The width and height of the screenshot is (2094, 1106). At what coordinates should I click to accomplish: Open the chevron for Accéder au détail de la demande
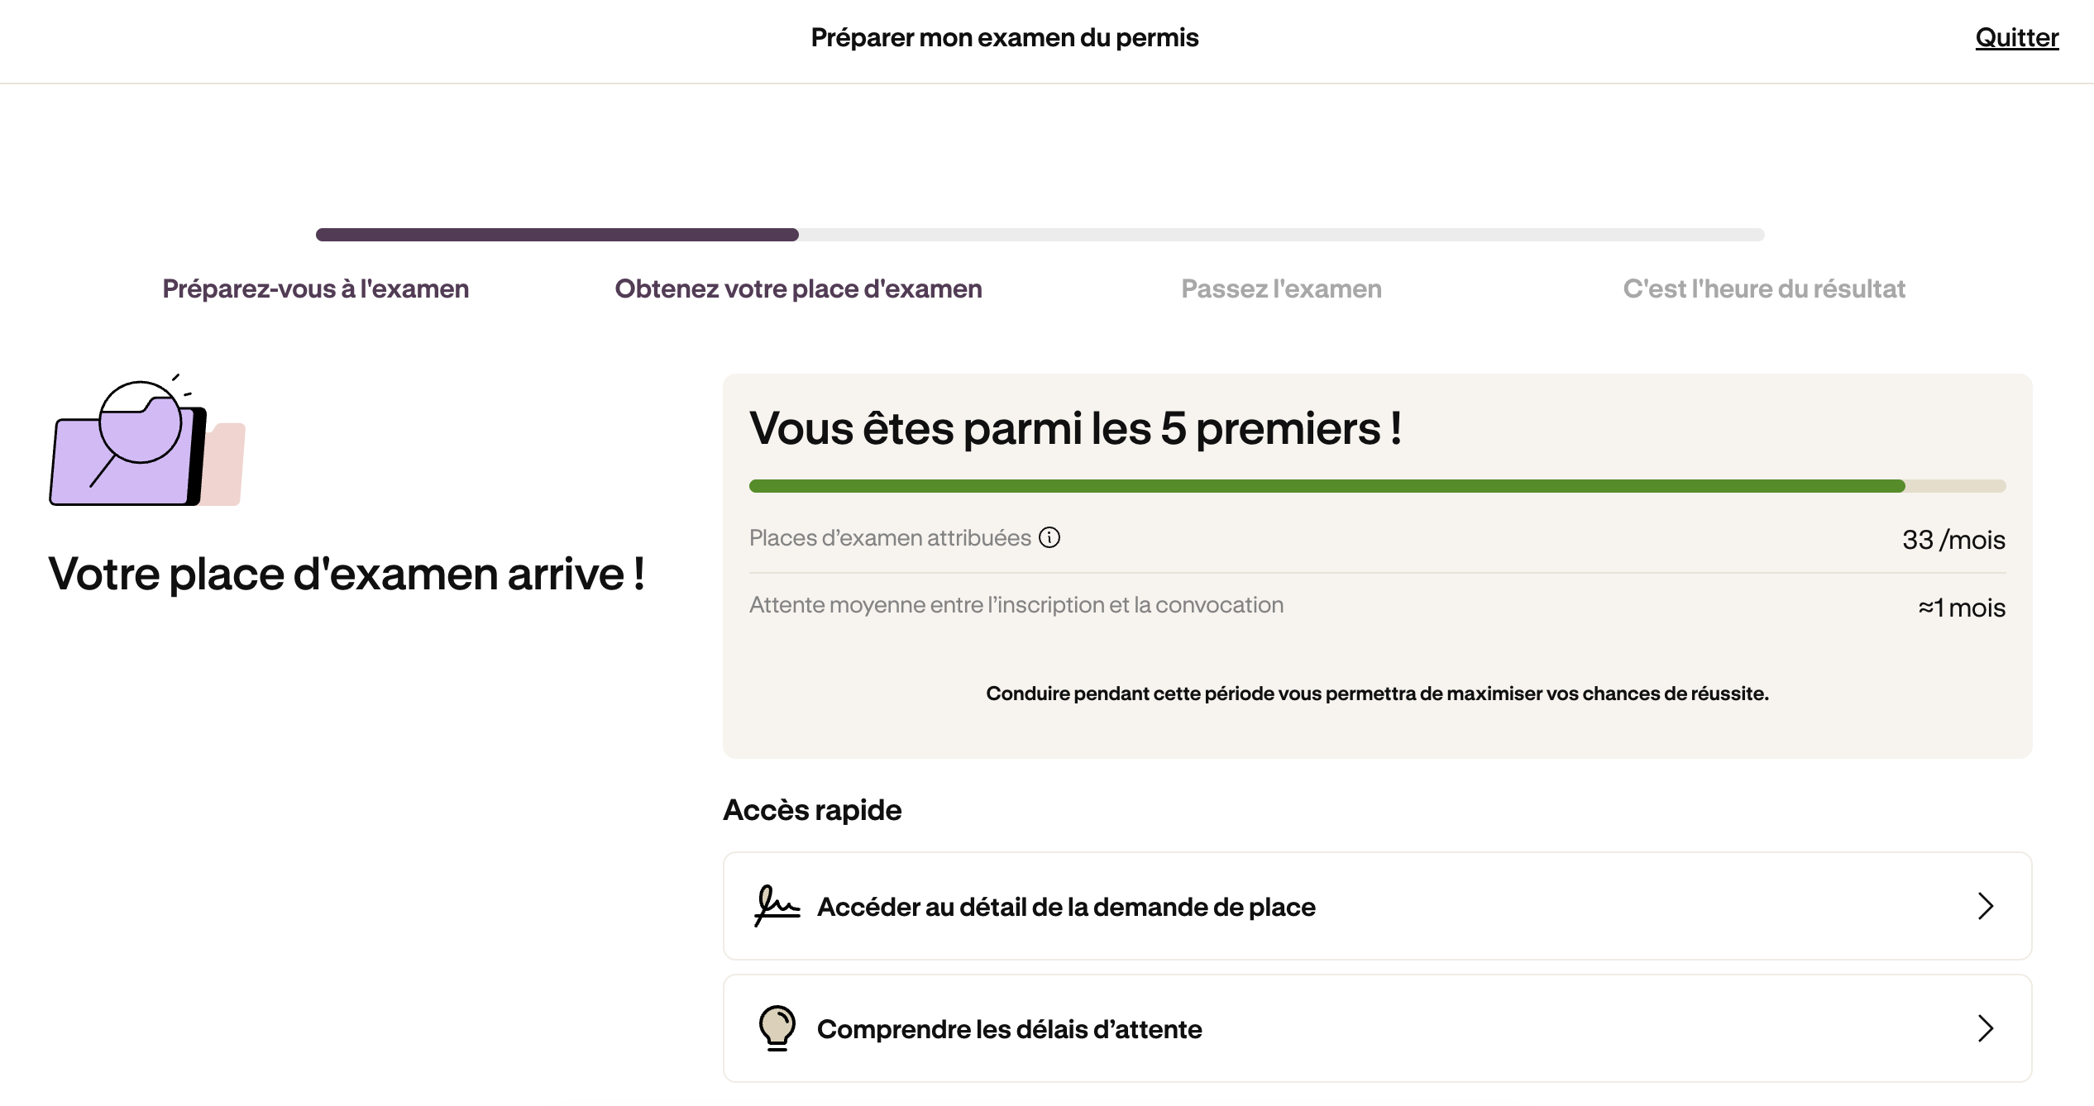tap(1986, 906)
